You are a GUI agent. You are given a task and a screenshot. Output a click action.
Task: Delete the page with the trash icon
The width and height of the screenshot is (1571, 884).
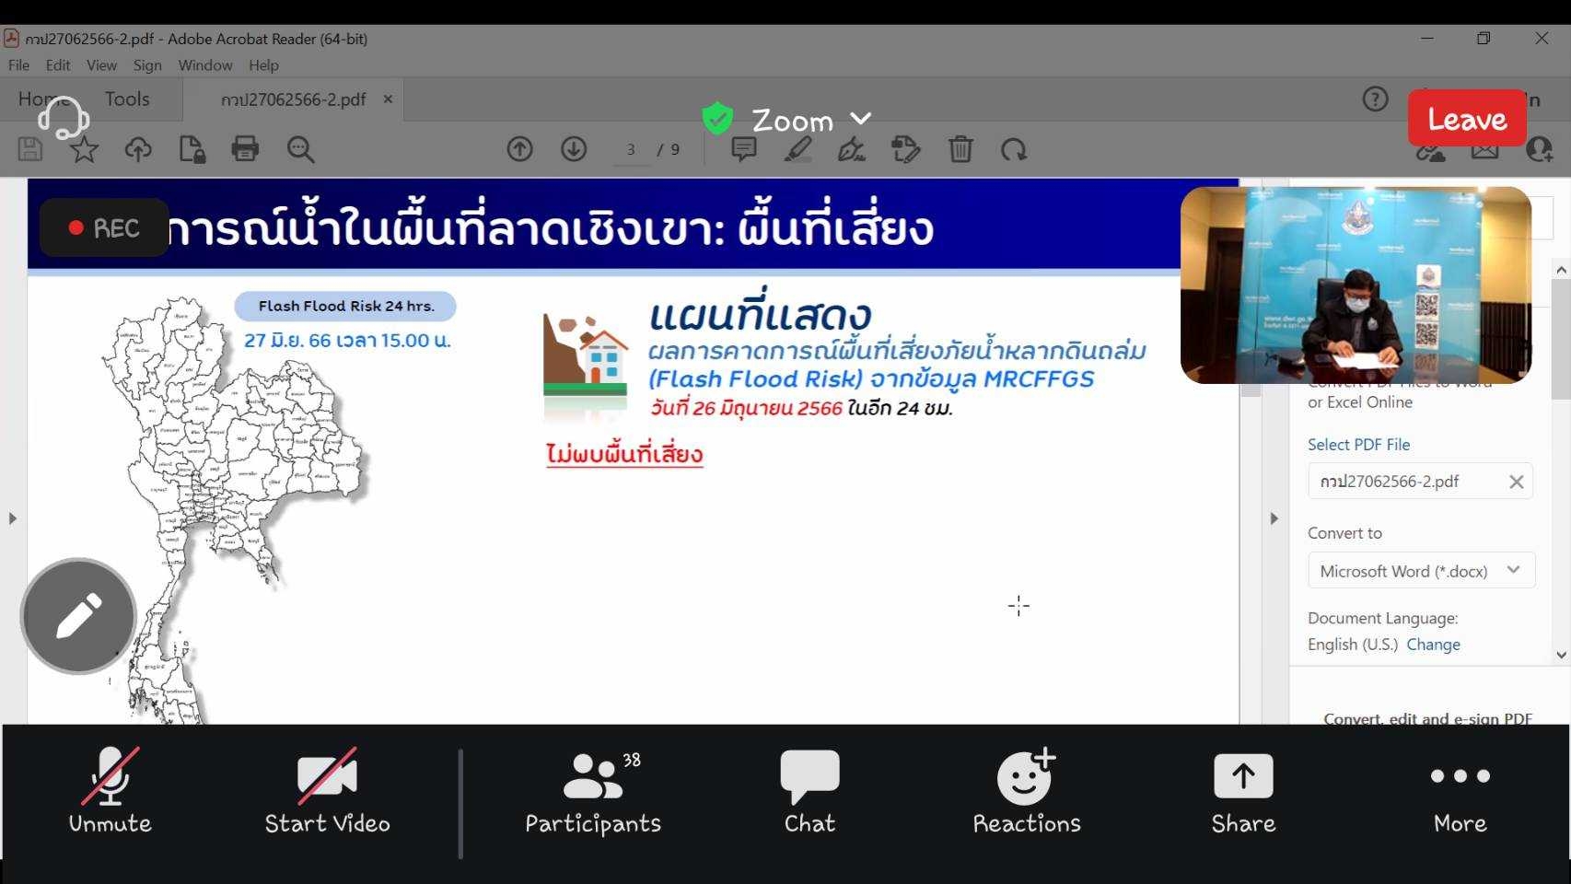coord(960,149)
